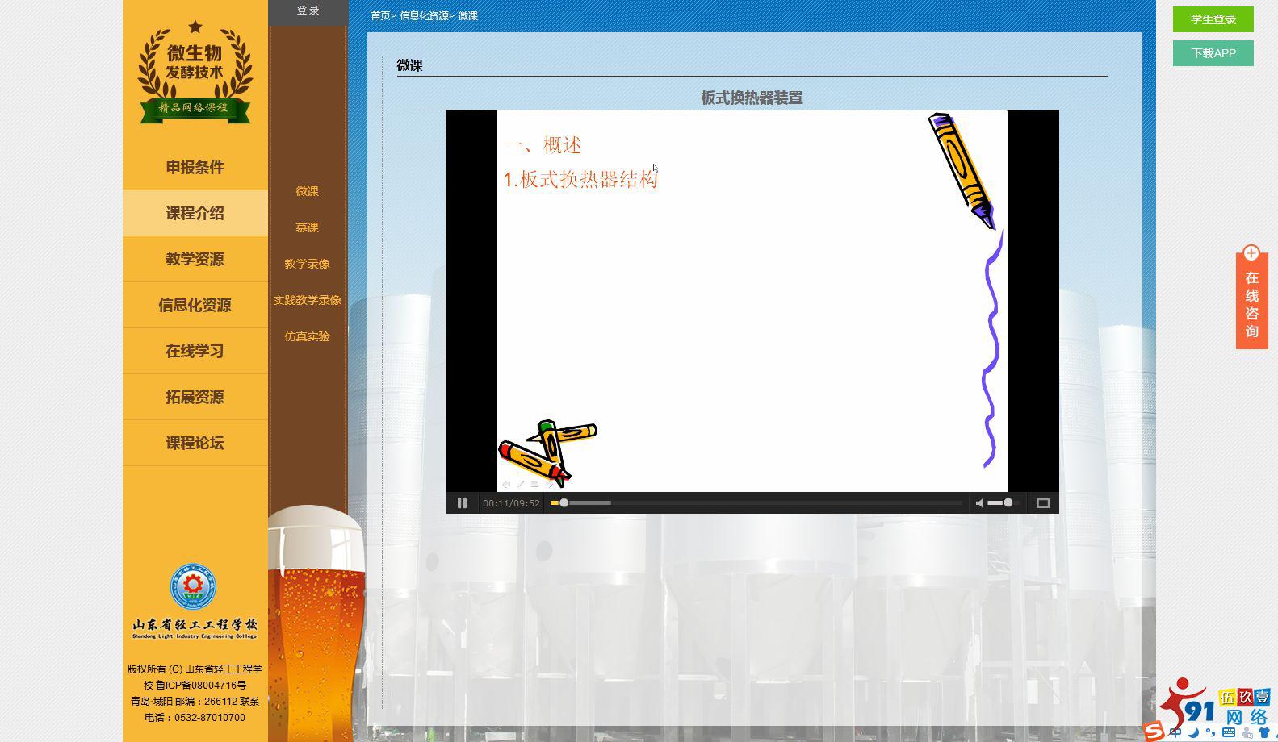Image resolution: width=1278 pixels, height=742 pixels.
Task: Click the 下载APP button
Action: point(1213,53)
